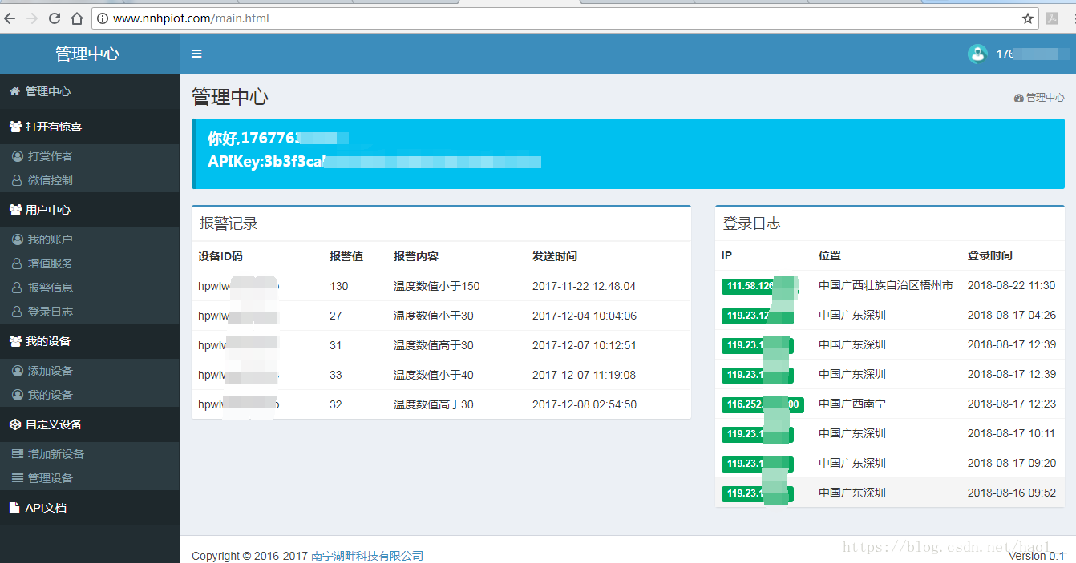The height and width of the screenshot is (563, 1076).
Task: Click 中国广西壮族自治区梧州市 location cell
Action: (886, 285)
